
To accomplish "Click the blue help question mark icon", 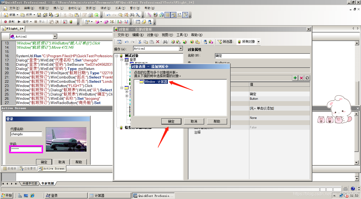I will pos(353,189).
